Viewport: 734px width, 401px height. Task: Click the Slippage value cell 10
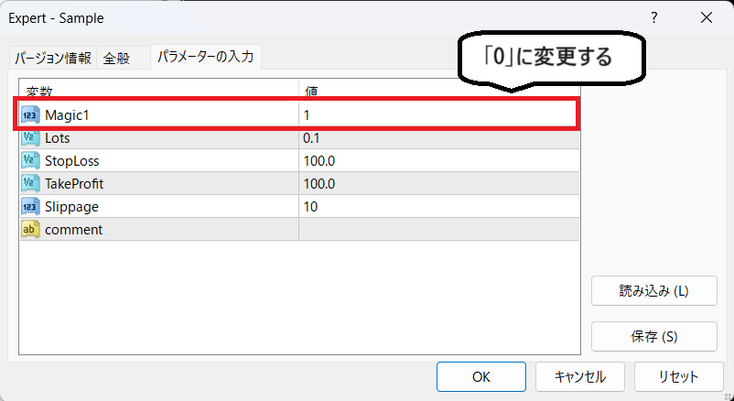click(439, 206)
